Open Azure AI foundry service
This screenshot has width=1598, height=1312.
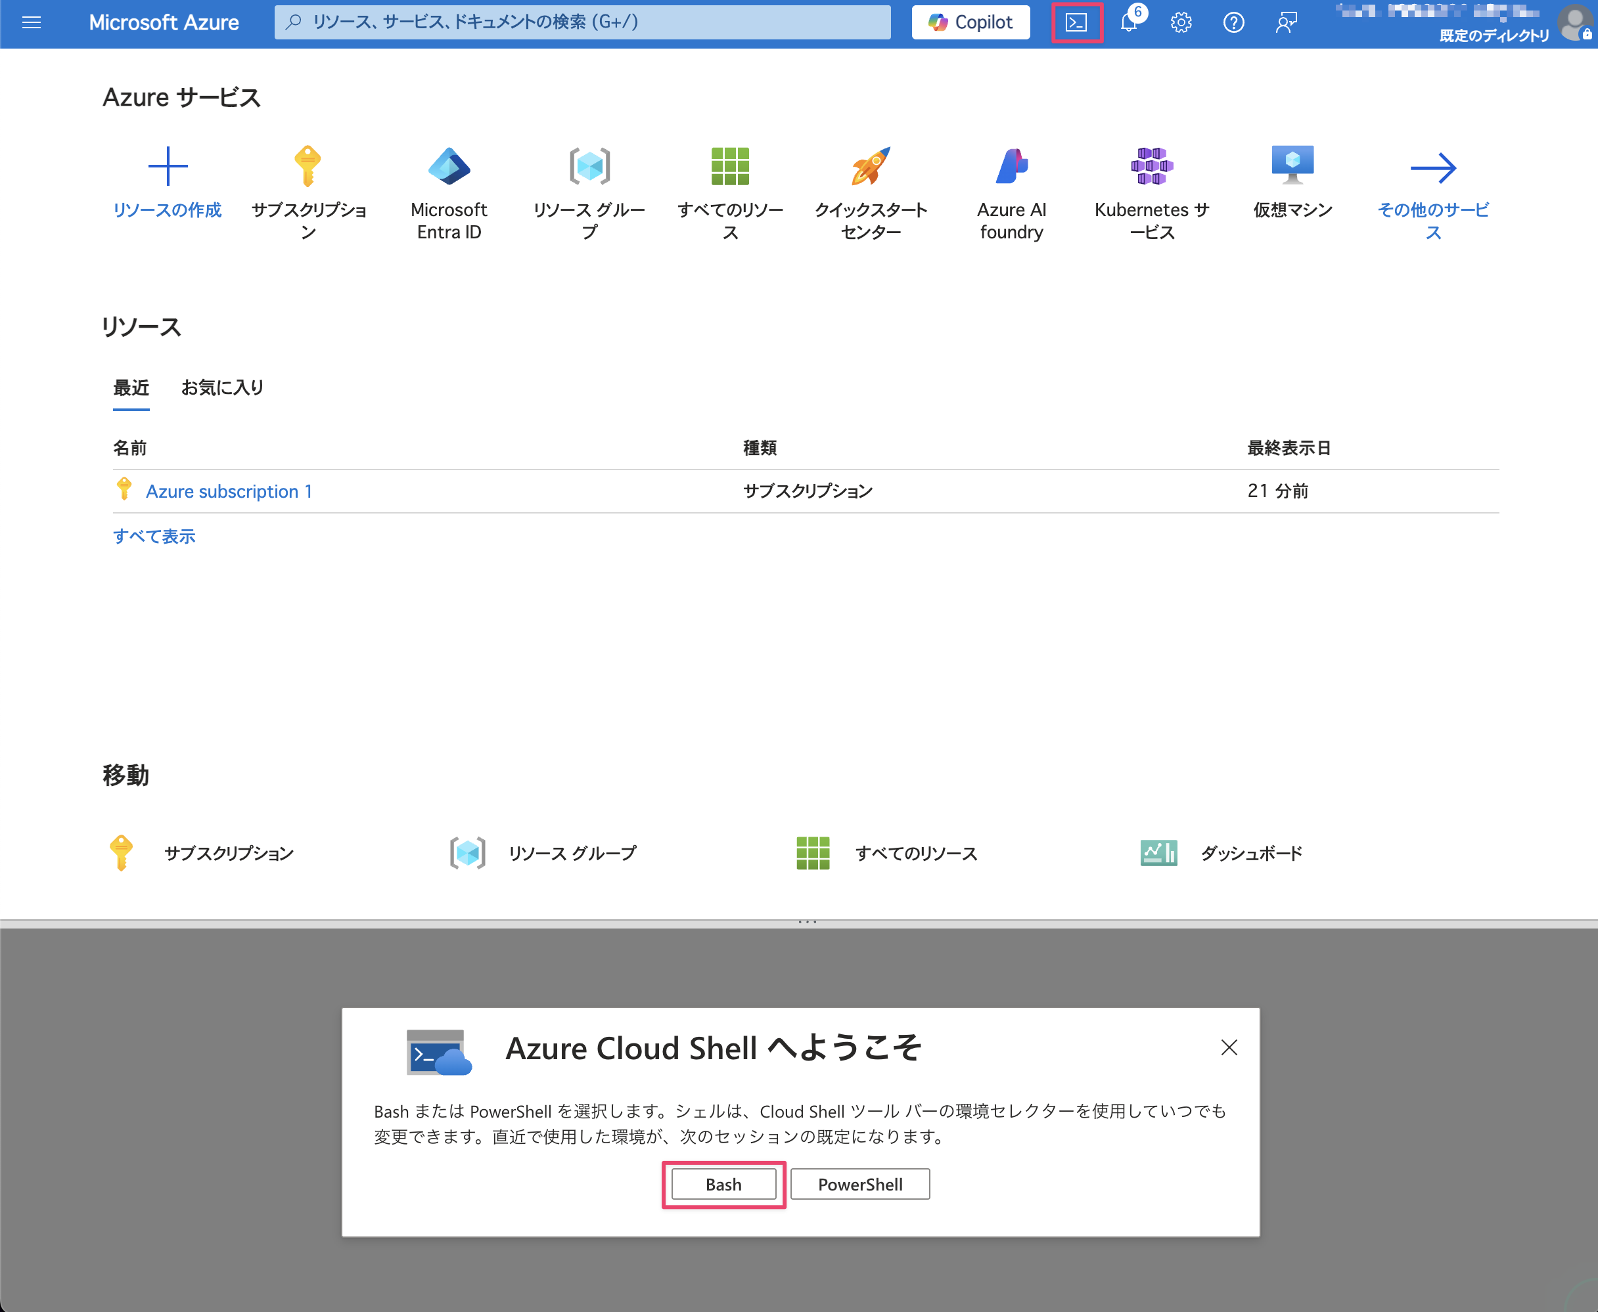(x=1012, y=165)
